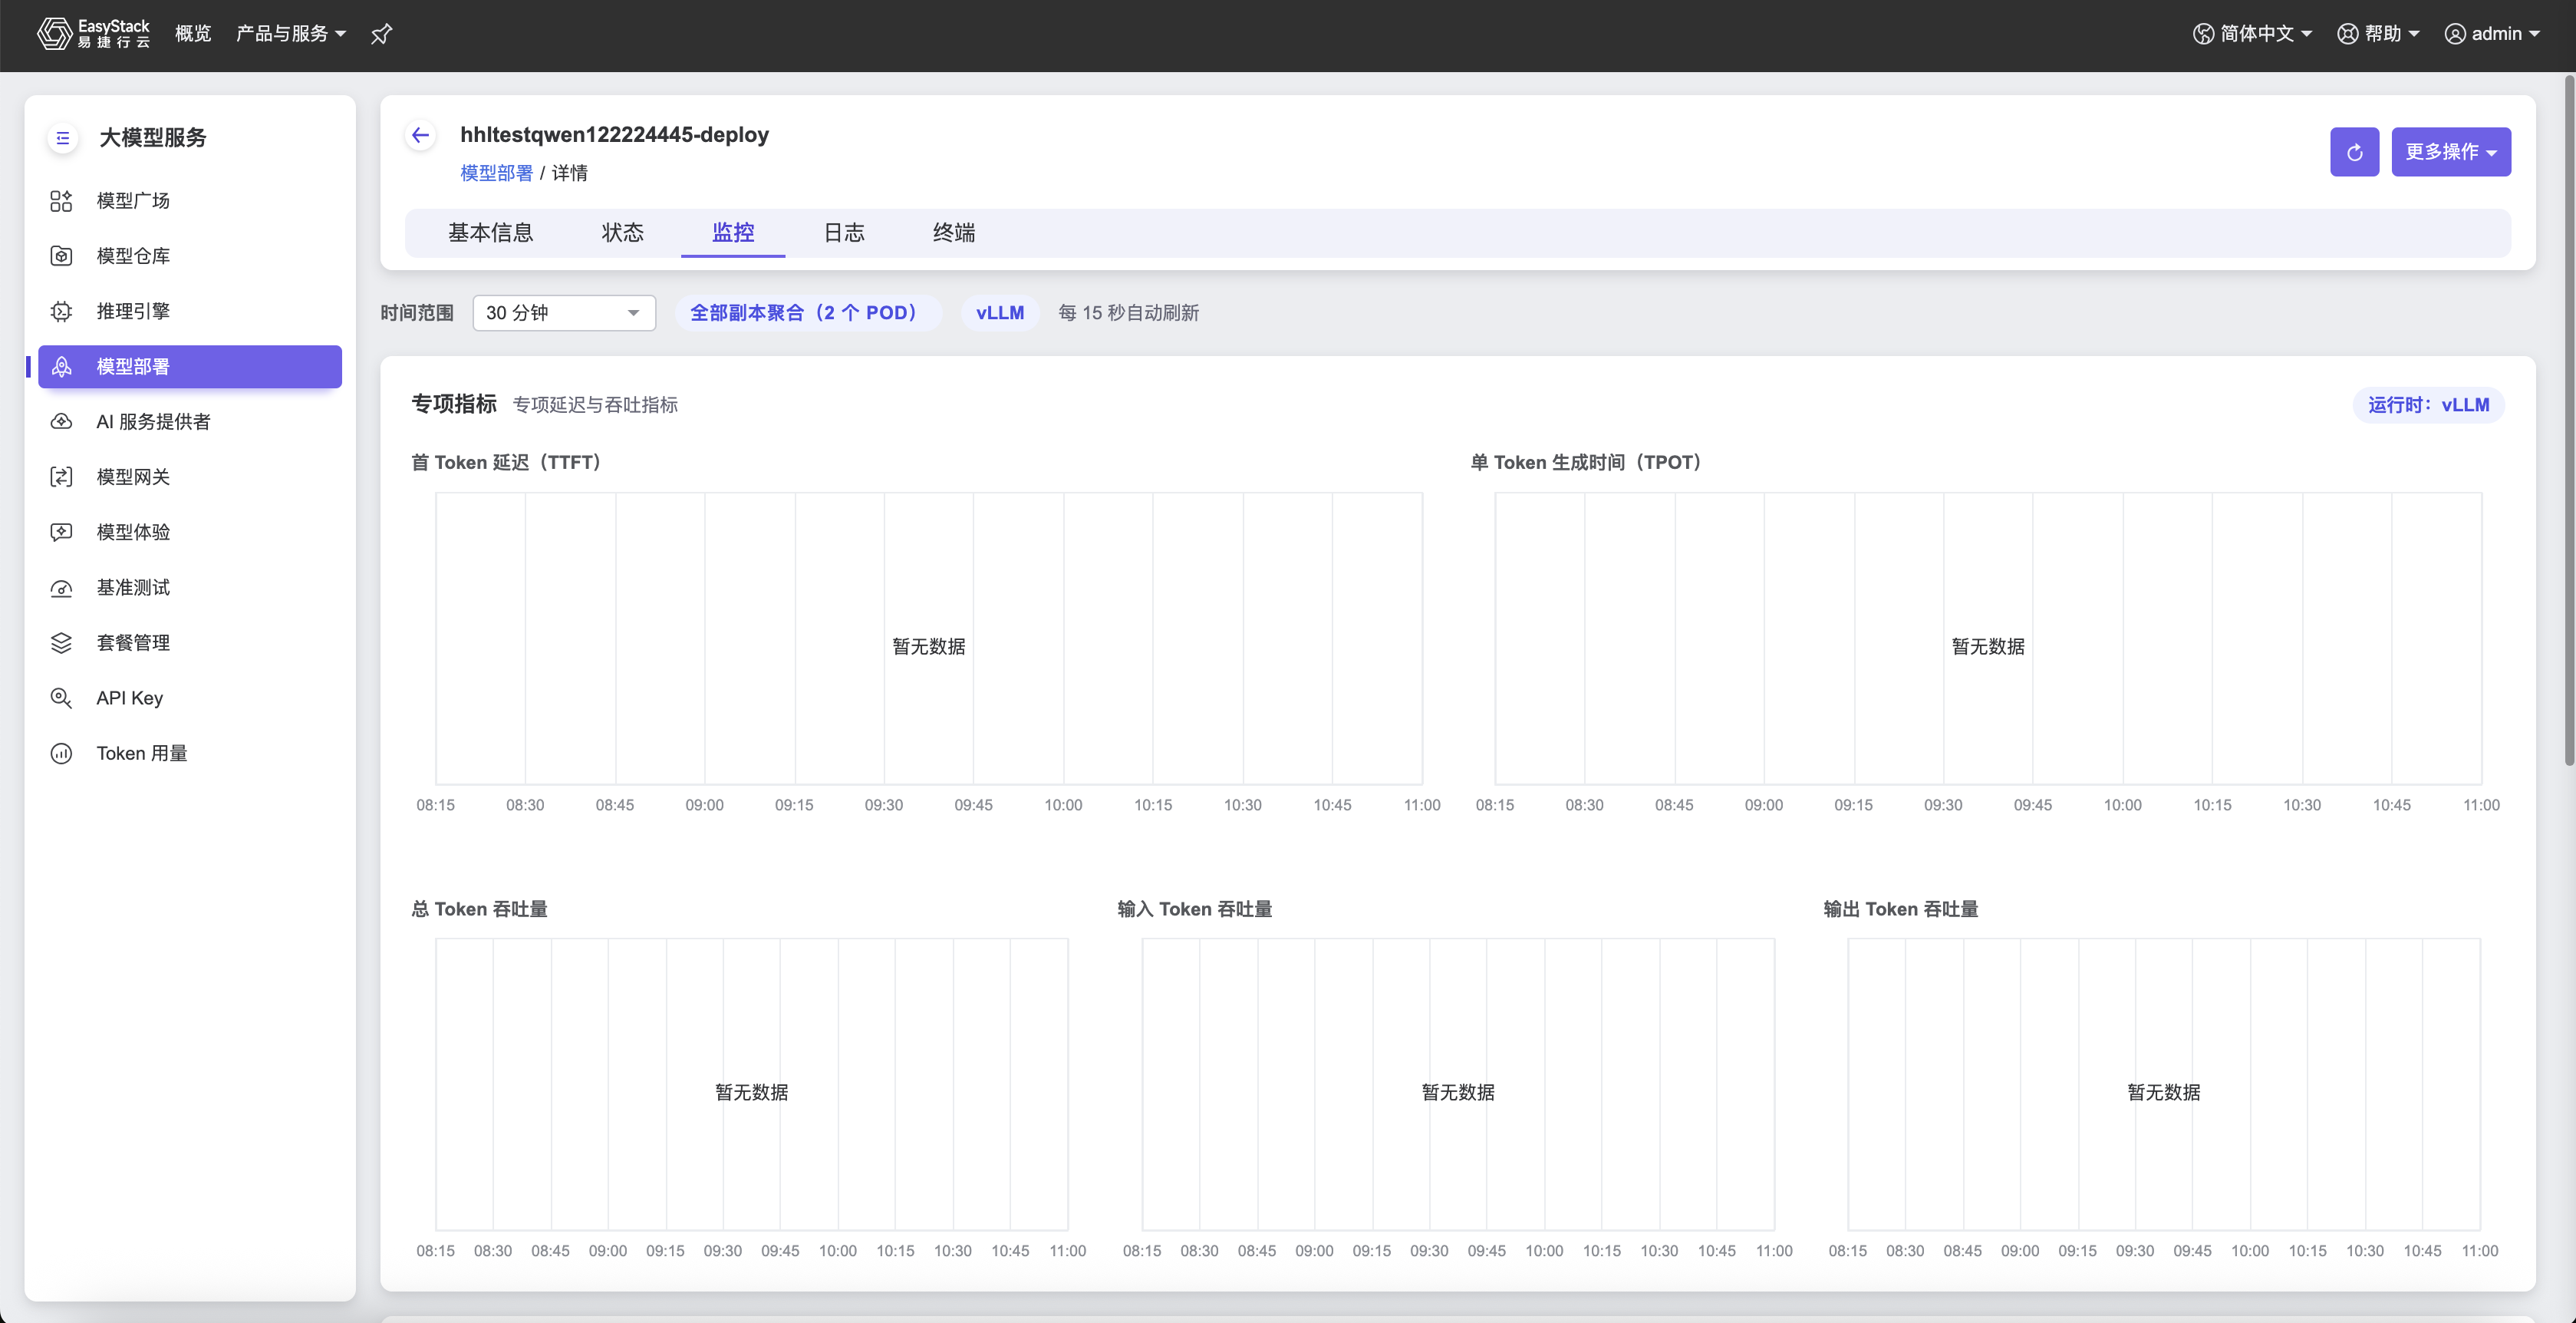The width and height of the screenshot is (2576, 1323).
Task: Switch to the 终端 tab
Action: 954,233
